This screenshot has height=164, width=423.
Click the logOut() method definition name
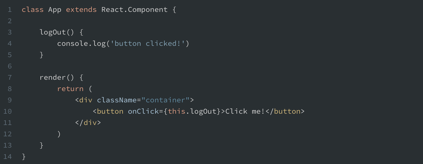point(53,32)
